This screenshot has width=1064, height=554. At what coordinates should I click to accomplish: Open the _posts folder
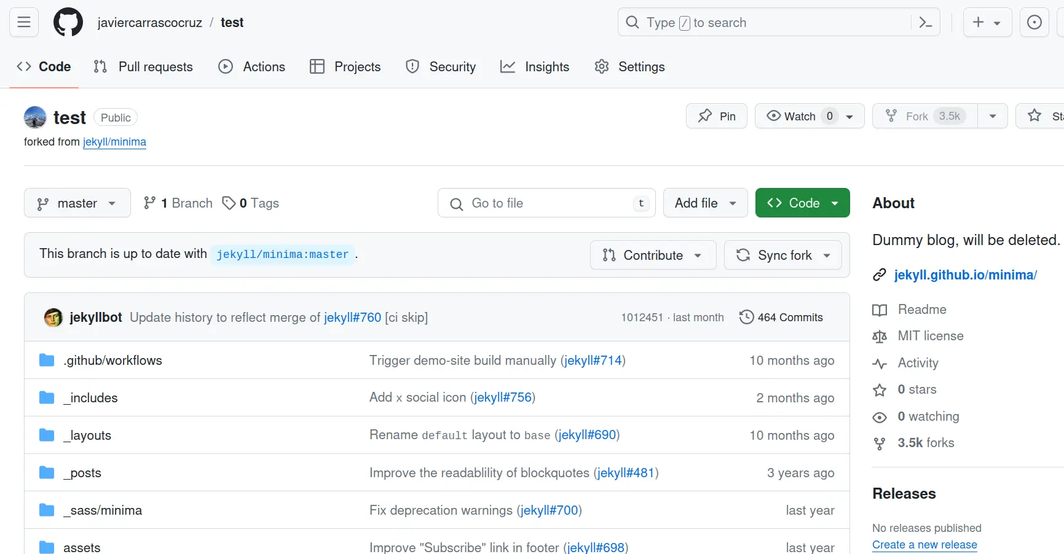[x=82, y=473]
